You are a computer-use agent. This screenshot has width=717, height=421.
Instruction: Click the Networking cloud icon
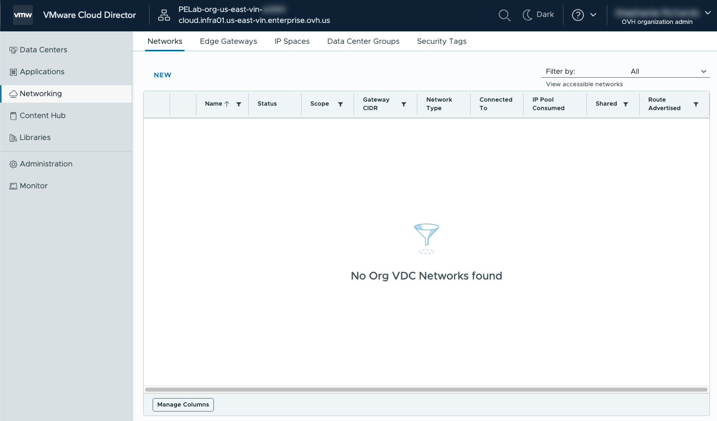pyautogui.click(x=13, y=94)
